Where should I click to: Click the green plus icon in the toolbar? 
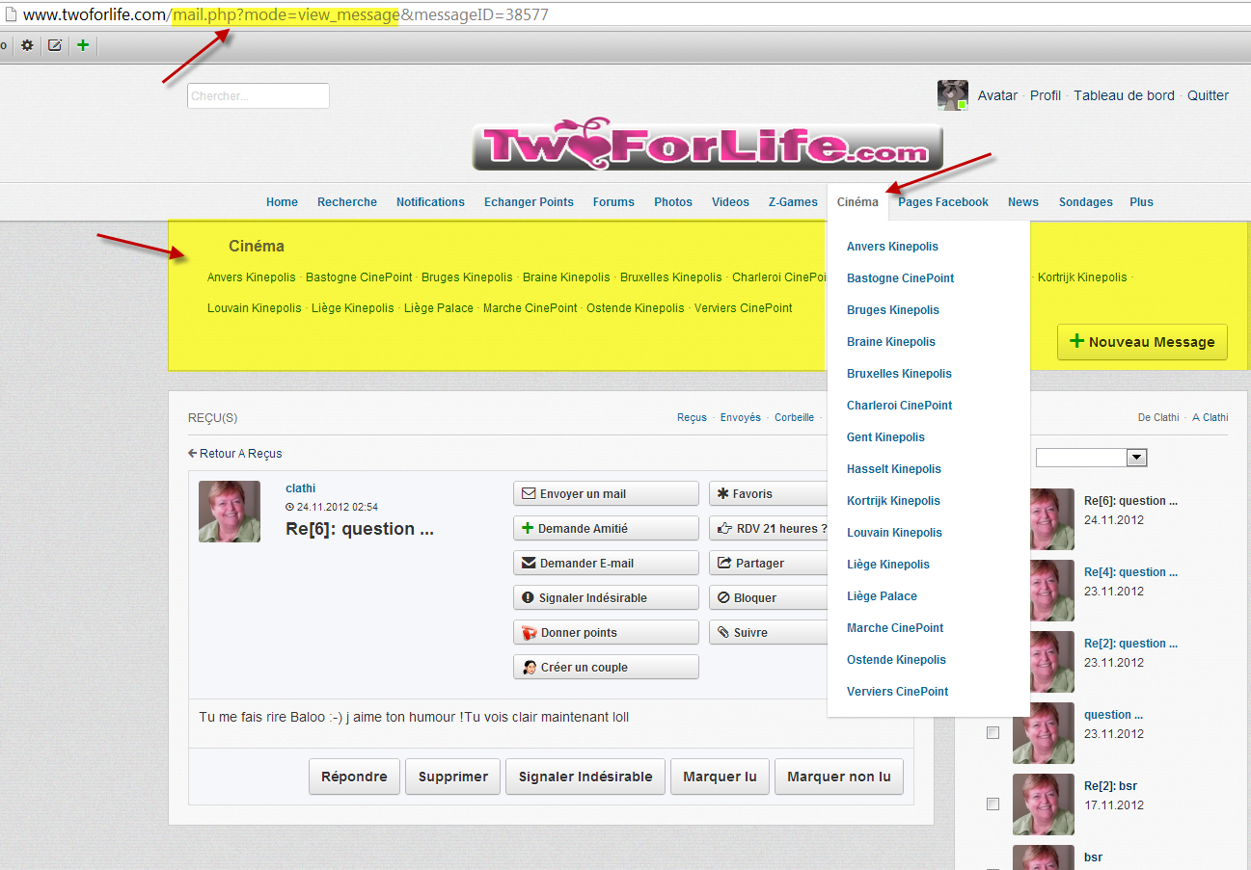[x=83, y=45]
